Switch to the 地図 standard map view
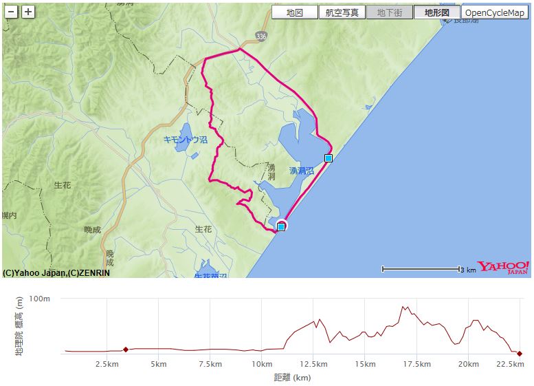Screen dimensions: 534x386 point(295,12)
